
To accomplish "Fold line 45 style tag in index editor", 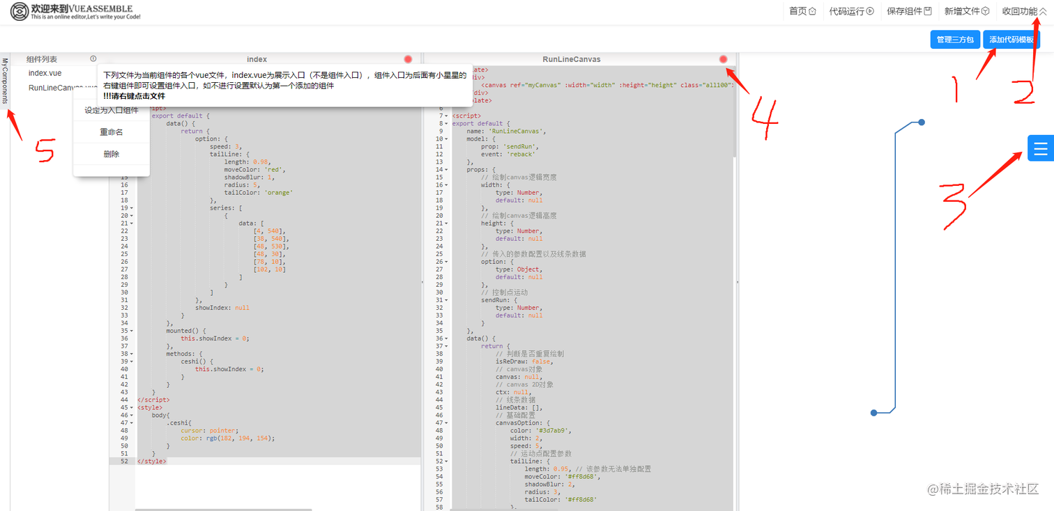I will [x=132, y=407].
